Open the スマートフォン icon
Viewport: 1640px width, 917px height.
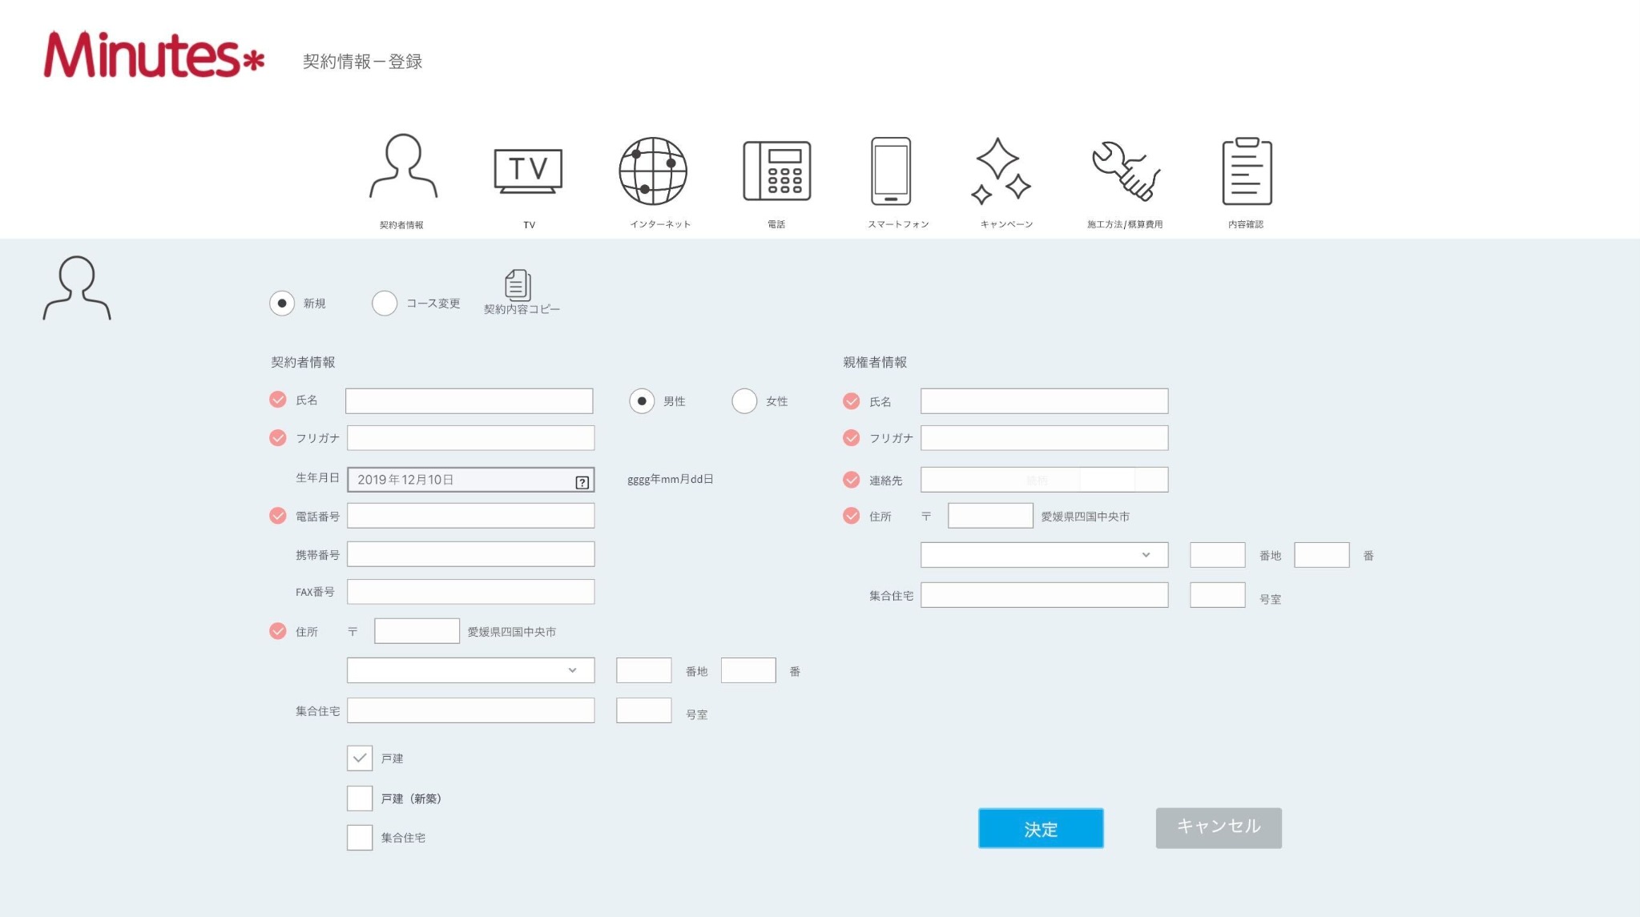tap(891, 171)
